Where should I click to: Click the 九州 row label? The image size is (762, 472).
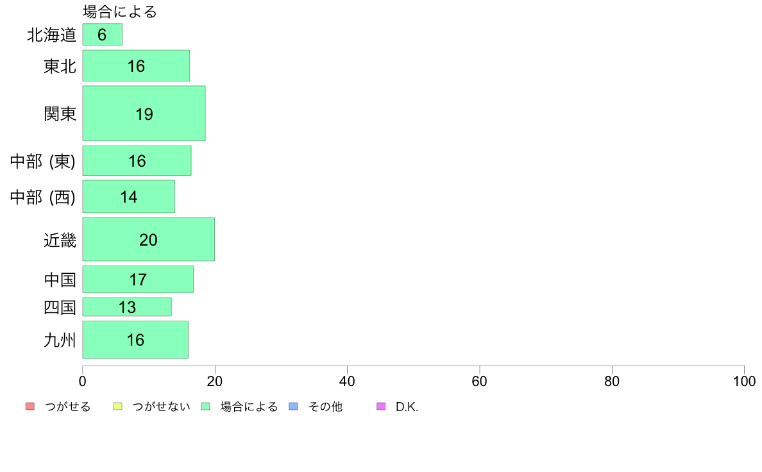coord(60,340)
